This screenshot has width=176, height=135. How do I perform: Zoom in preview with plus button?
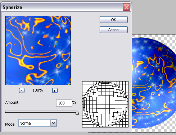coord(55,90)
